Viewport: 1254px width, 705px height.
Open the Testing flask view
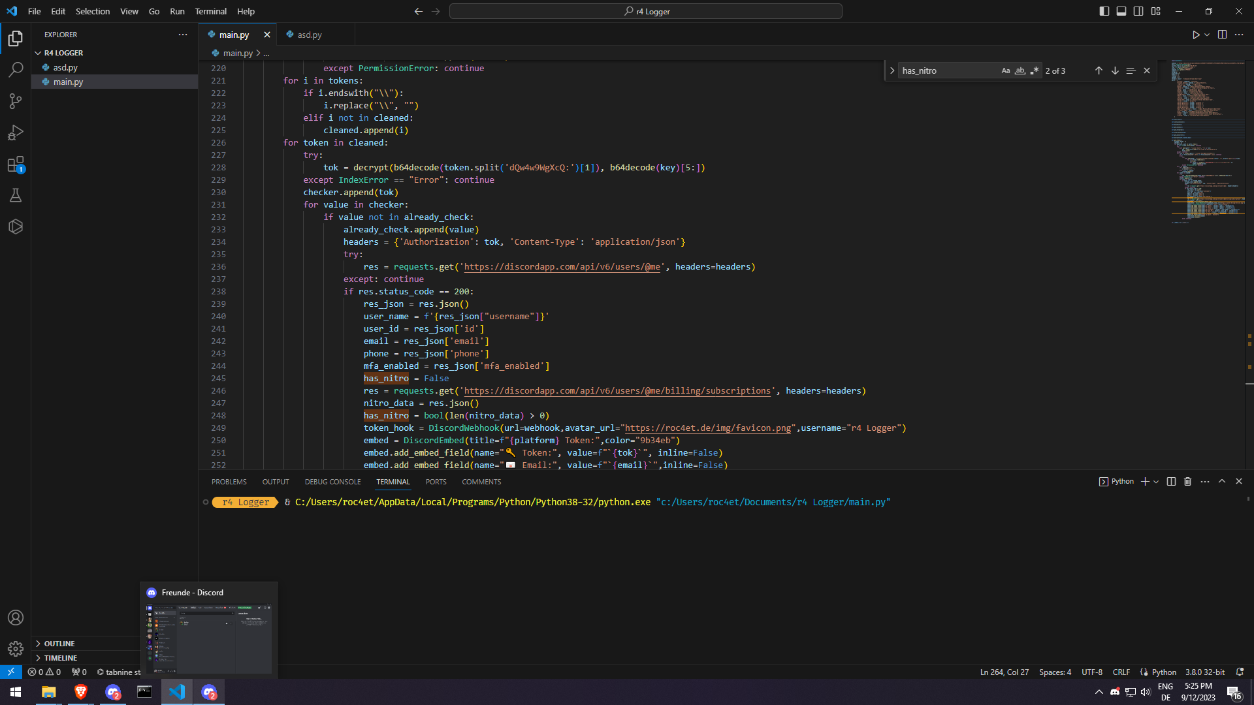pyautogui.click(x=16, y=195)
